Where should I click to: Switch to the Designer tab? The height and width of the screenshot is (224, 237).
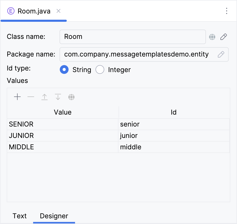click(54, 216)
